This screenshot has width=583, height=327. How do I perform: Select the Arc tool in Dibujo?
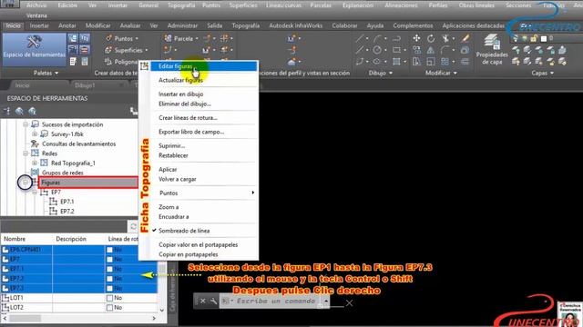[x=377, y=38]
